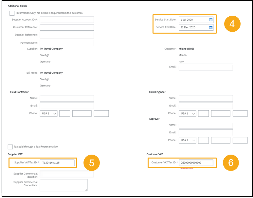Click Field Contractor phone number box

coord(82,114)
